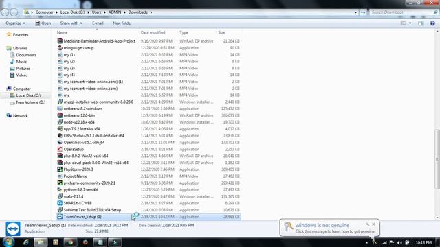Select the OpenShot-v2.5.1 installer icon
The height and width of the screenshot is (247, 440).
click(x=60, y=142)
